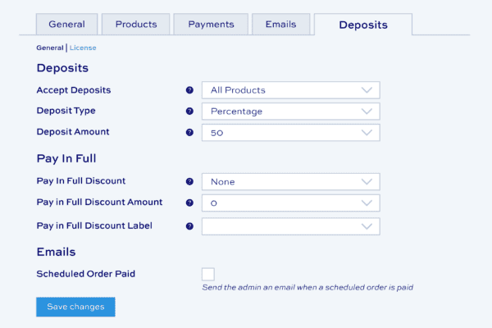Open the Pay In Full Discount None dropdown
Viewport: 492px width, 328px height.
pos(290,181)
